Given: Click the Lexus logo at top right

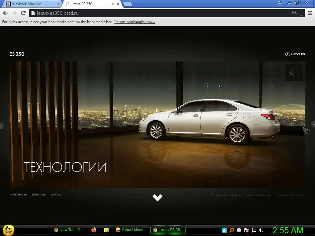Looking at the screenshot, I should tap(295, 54).
